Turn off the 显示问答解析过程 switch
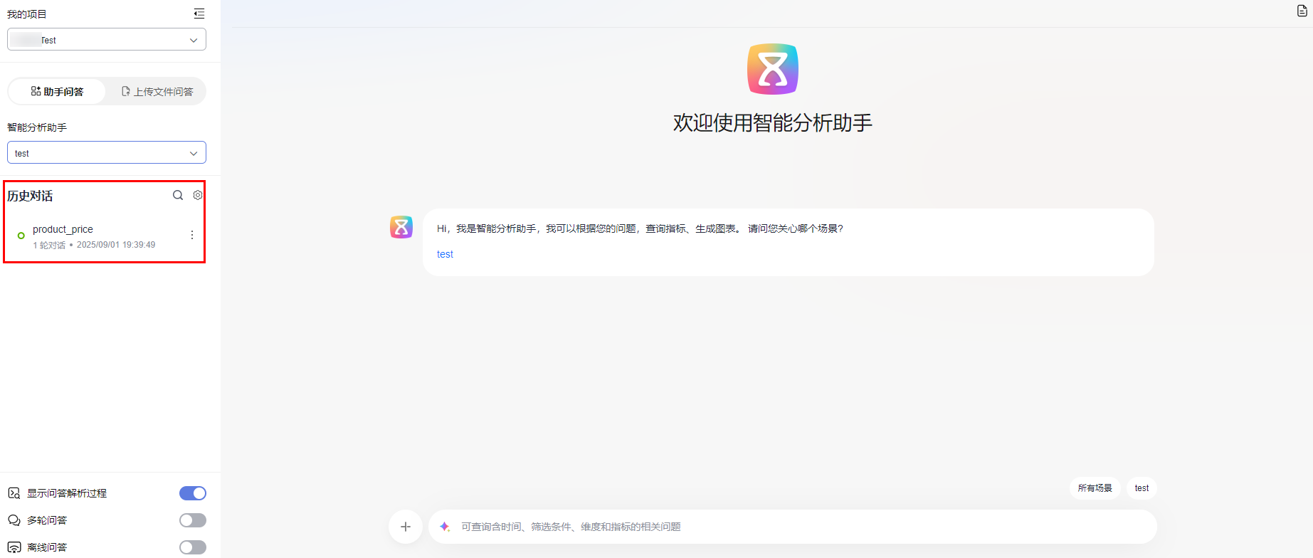 (193, 493)
